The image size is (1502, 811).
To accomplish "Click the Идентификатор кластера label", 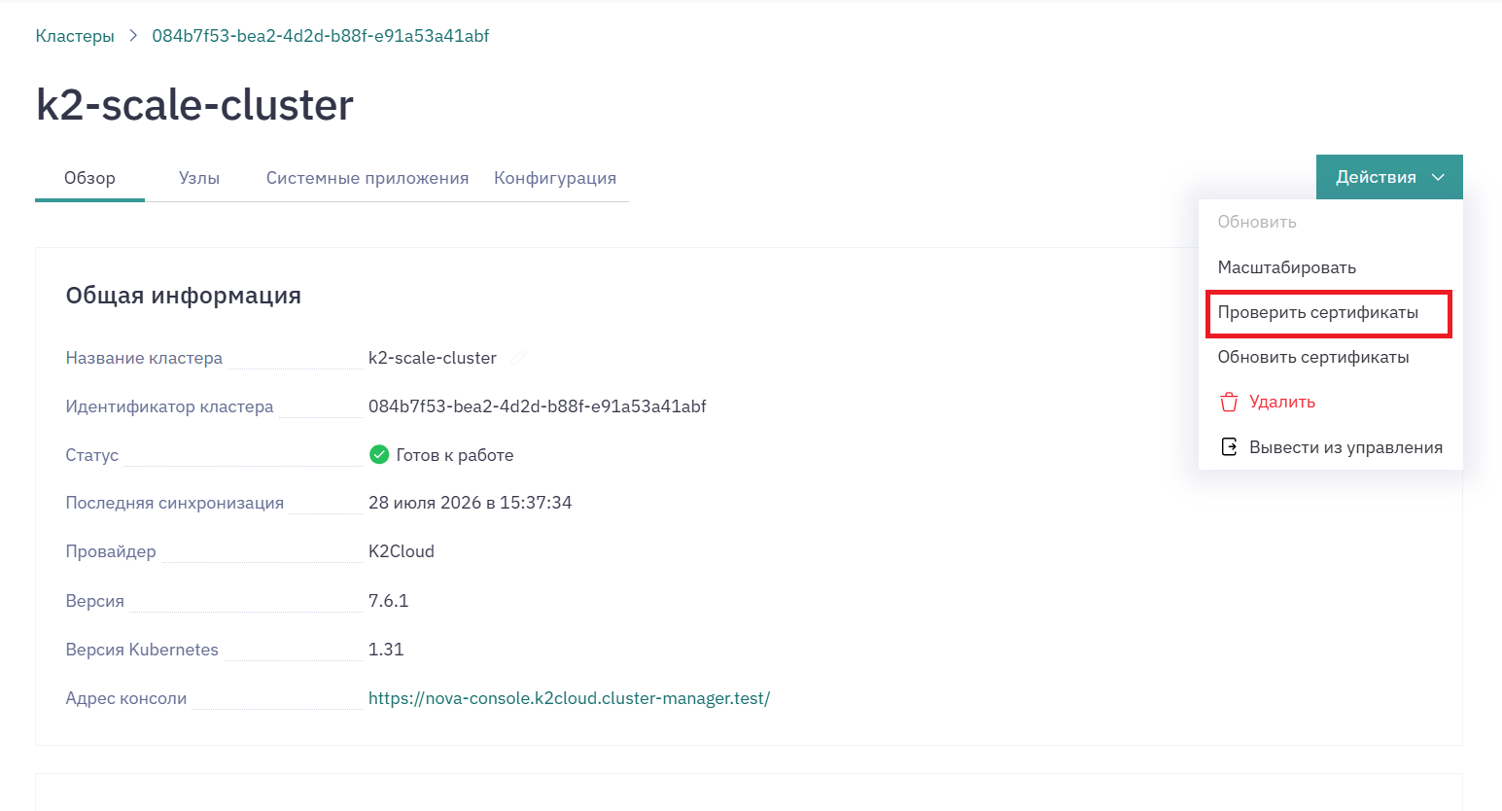I will coord(169,406).
